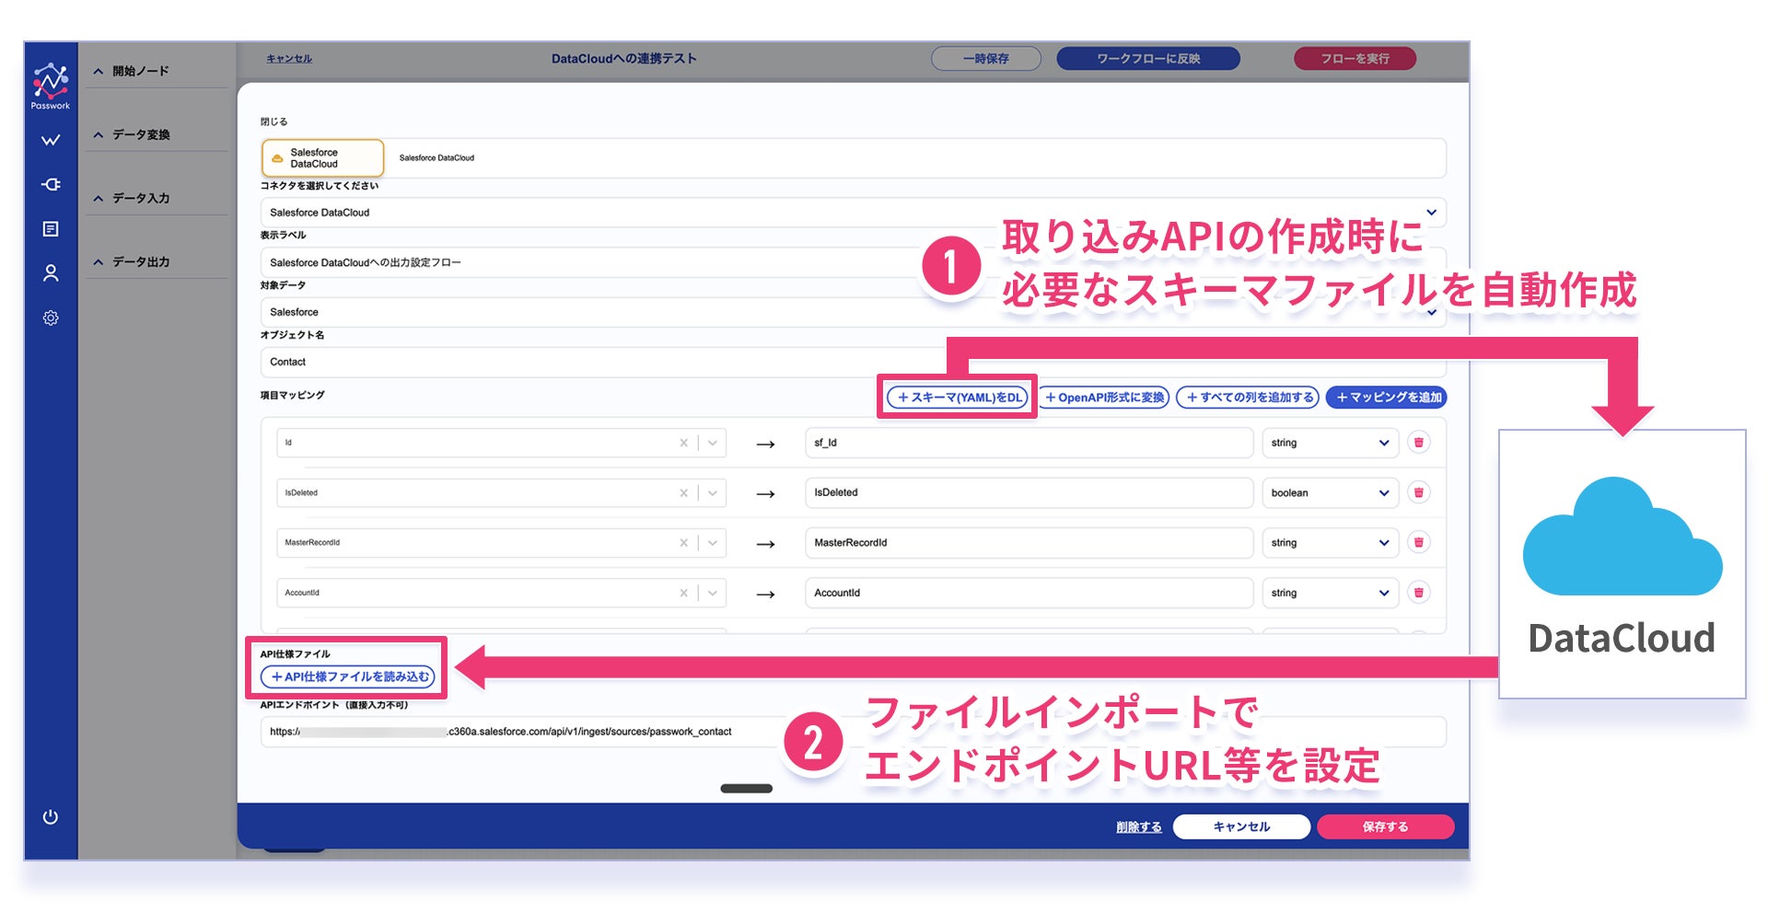Change the IsDeleted boolean type dropdown

coord(1330,492)
